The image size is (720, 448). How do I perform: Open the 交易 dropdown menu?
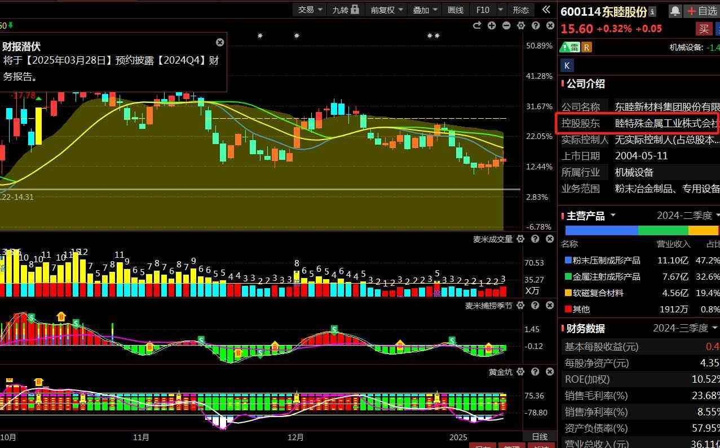pyautogui.click(x=310, y=10)
